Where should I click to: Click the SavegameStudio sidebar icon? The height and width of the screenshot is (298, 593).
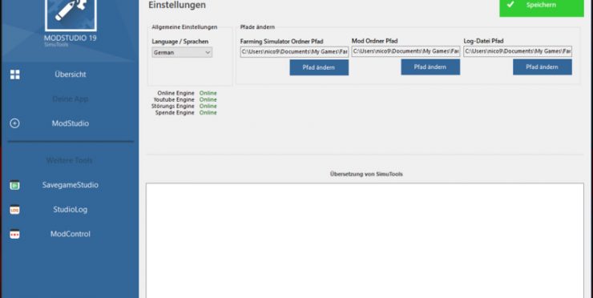click(14, 185)
